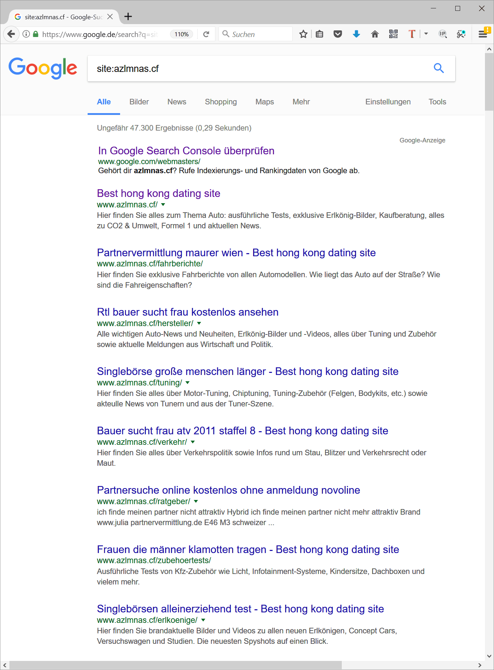
Task: Click the red T extension icon
Action: pos(412,34)
